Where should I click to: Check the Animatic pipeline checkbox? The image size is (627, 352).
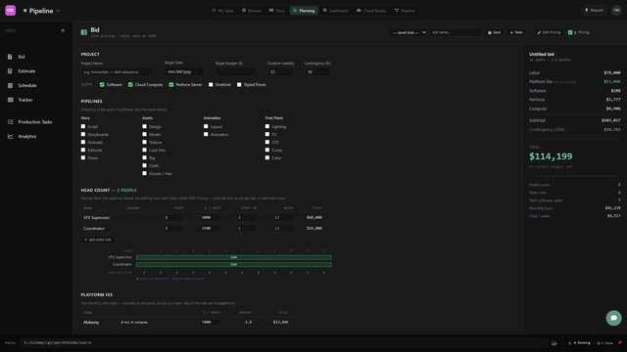(x=83, y=142)
